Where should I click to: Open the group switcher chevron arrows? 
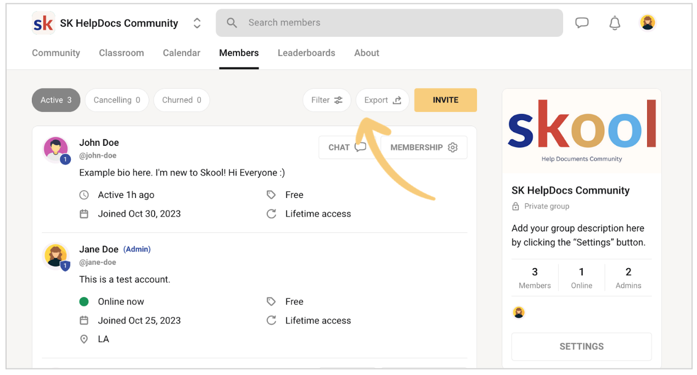tap(197, 23)
